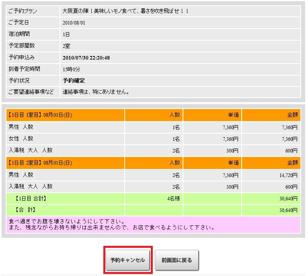308x276 pixels.
Task: Click the 予定部屋数 value 2室
Action: (66, 46)
